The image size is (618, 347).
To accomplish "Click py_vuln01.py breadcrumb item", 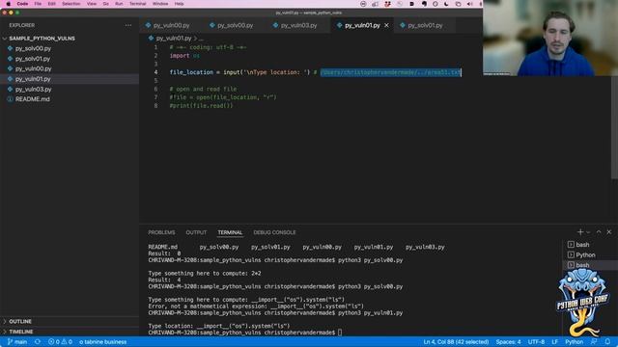I will (x=174, y=39).
